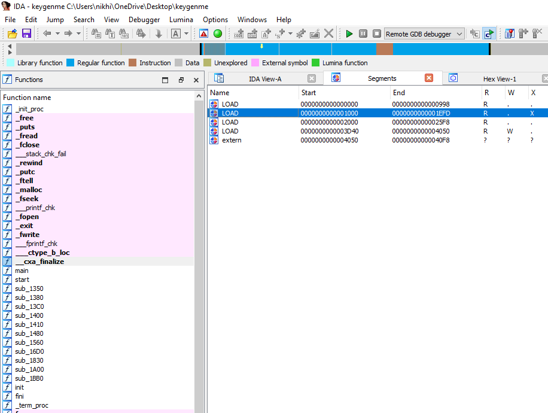548x413 pixels.
Task: Click the add watch plus icon
Action: (x=523, y=34)
